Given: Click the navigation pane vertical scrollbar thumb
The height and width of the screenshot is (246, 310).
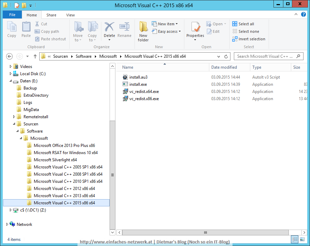Looking at the screenshot, I should 112,175.
